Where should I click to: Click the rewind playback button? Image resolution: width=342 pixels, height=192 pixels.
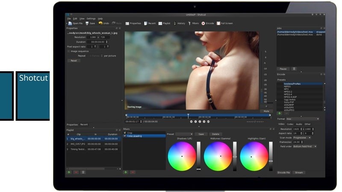[196, 122]
